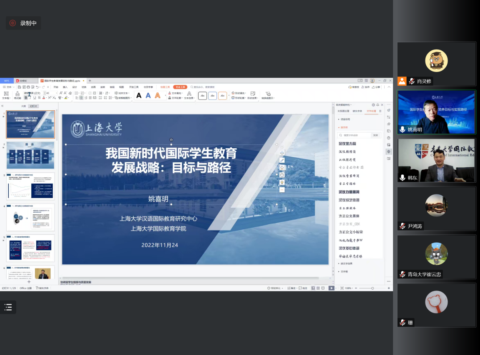Select the 方正公文黑体 font from list
Image resolution: width=480 pixels, height=355 pixels.
(349, 216)
